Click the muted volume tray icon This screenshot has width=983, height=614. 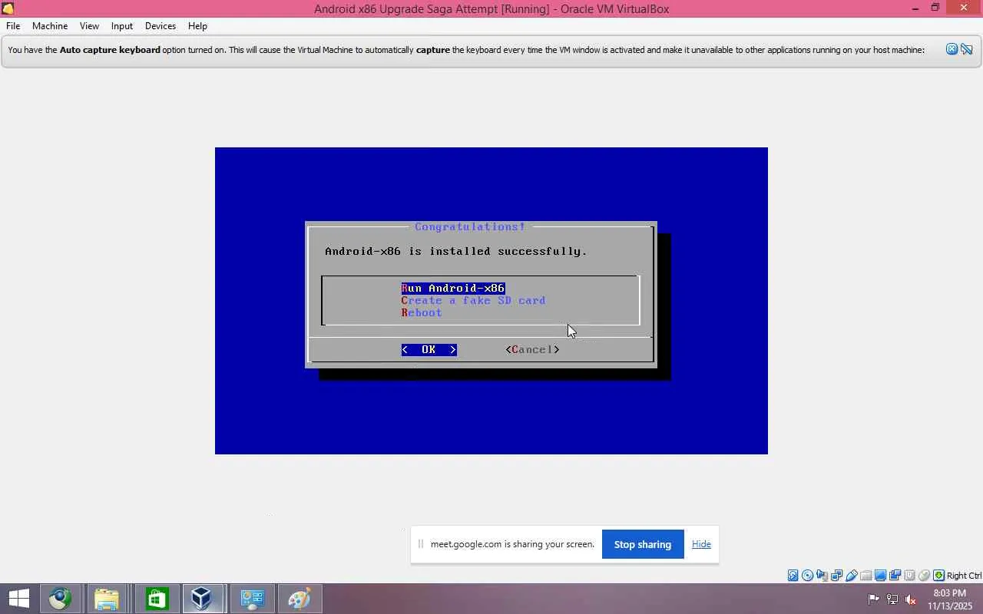911,599
